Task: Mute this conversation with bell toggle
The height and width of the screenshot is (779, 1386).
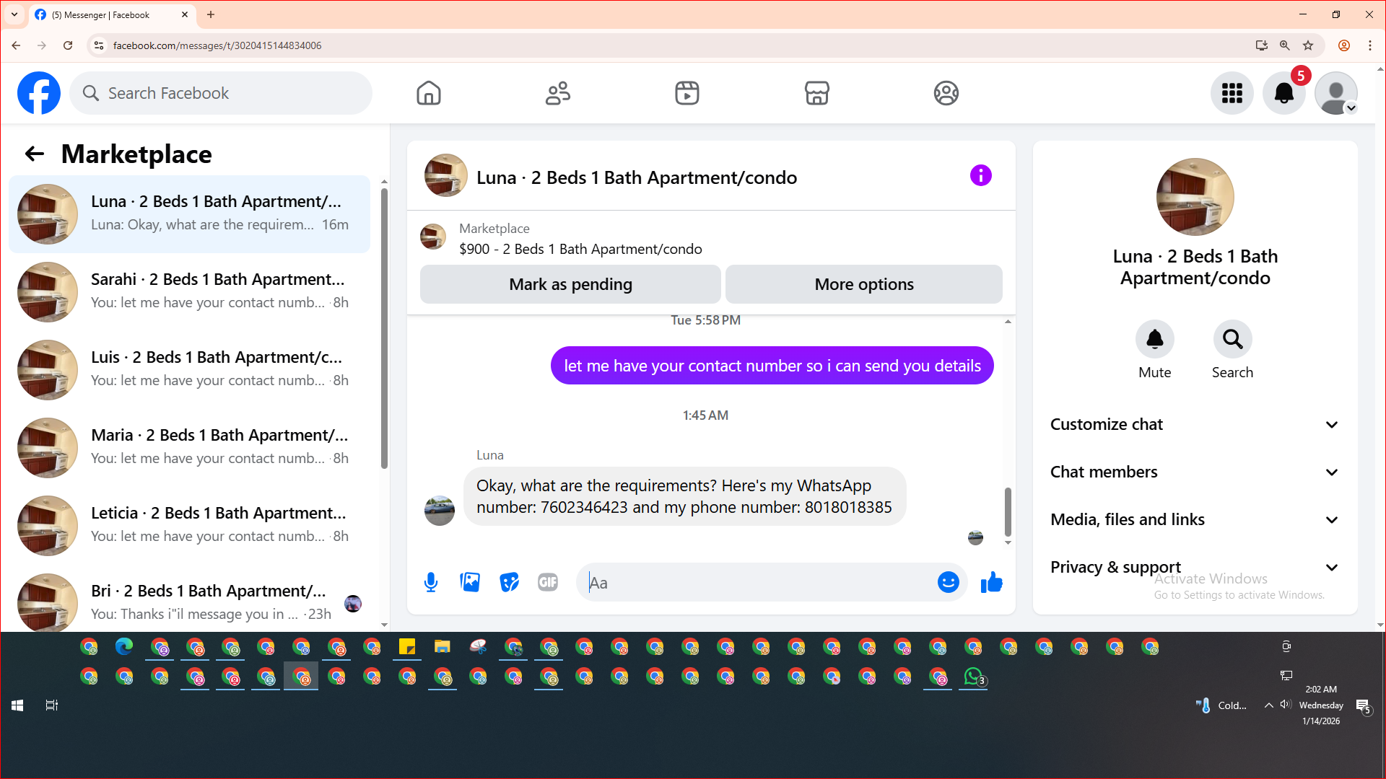Action: pyautogui.click(x=1154, y=339)
